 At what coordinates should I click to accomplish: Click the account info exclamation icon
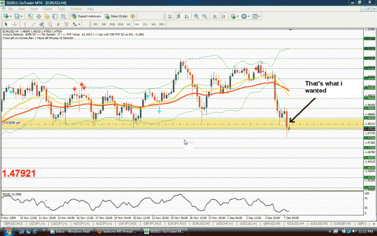(x=133, y=16)
